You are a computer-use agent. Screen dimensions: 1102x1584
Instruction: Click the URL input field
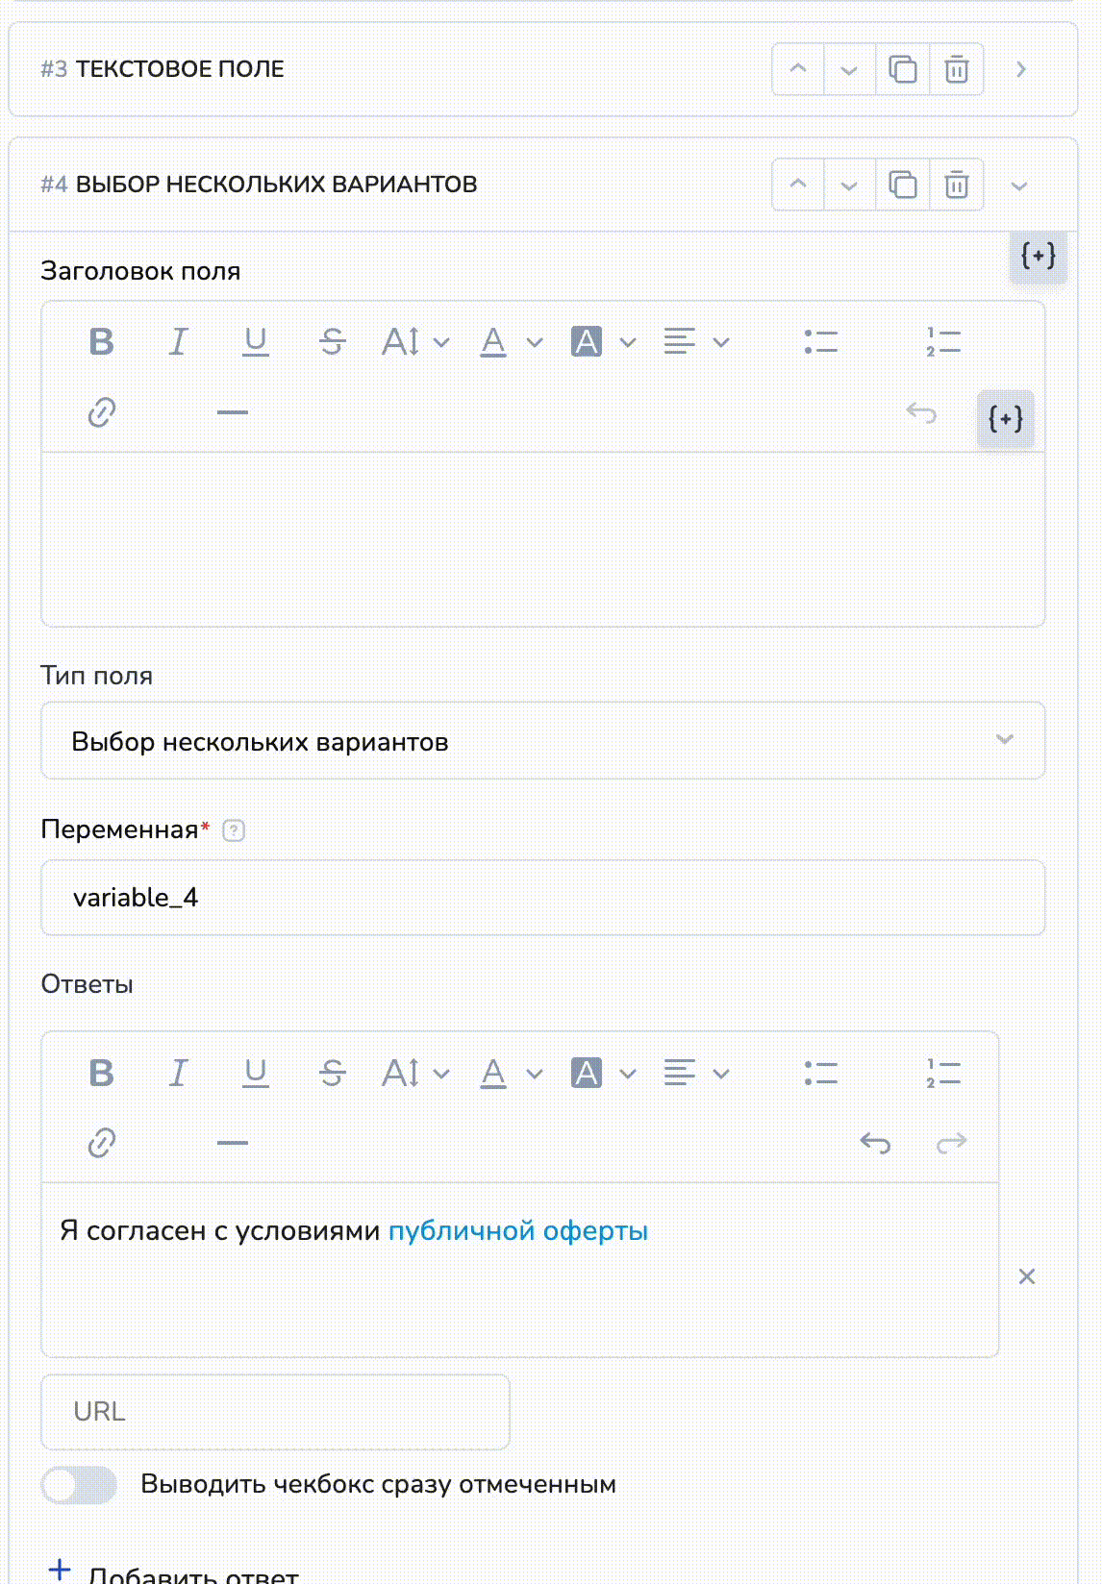click(x=275, y=1412)
